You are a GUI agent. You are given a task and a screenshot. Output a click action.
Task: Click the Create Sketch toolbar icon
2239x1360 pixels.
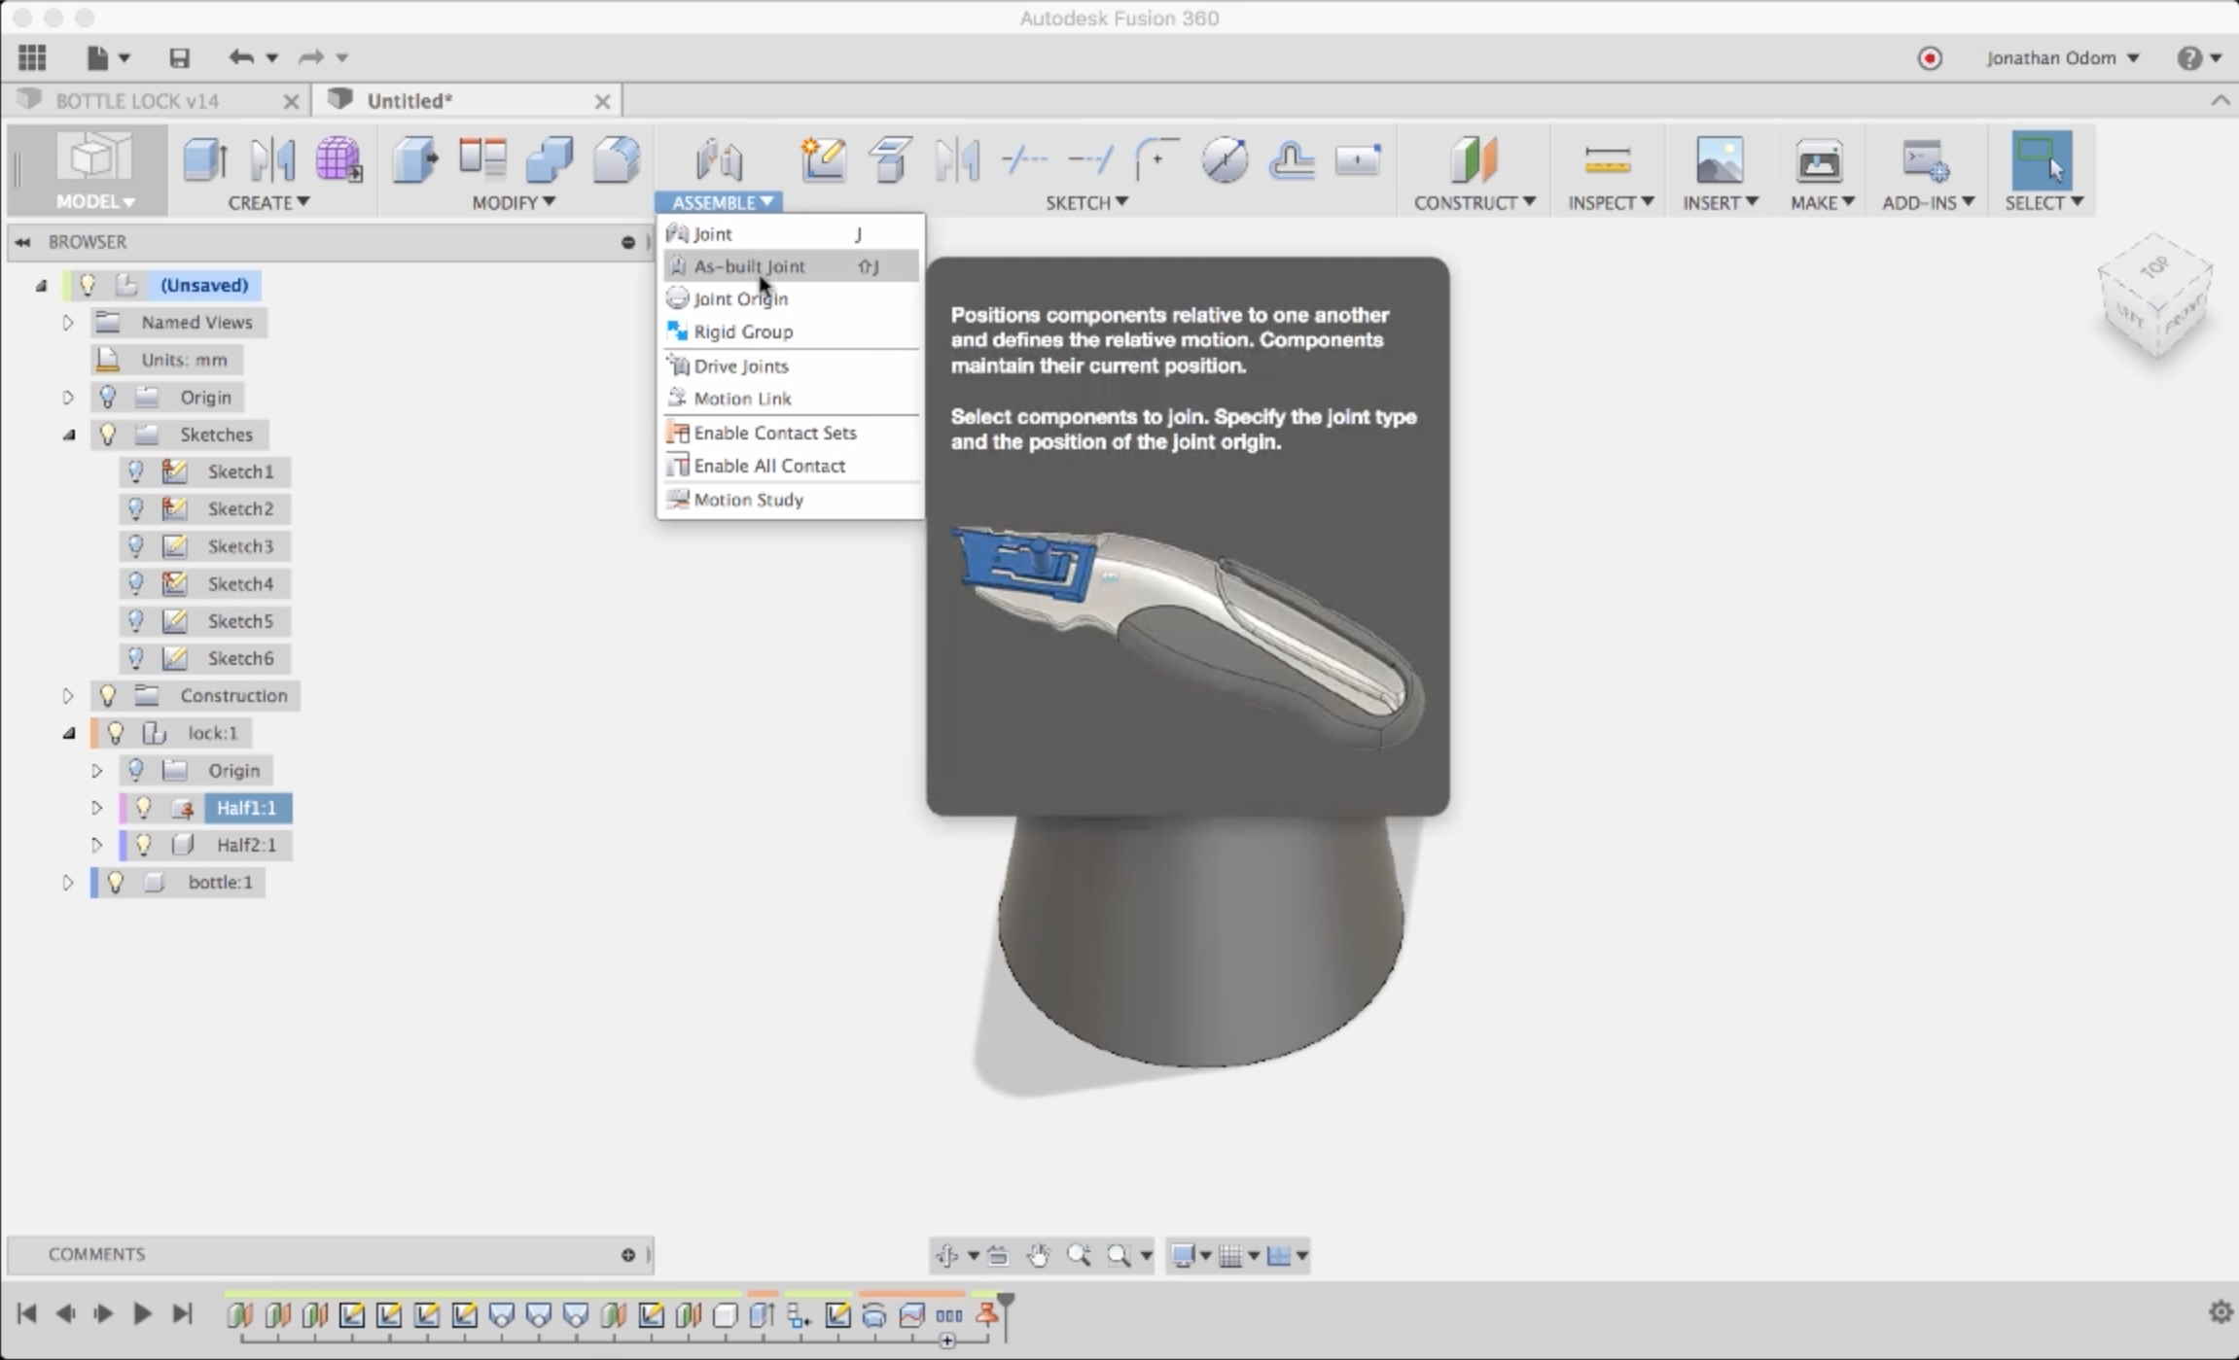pos(823,160)
